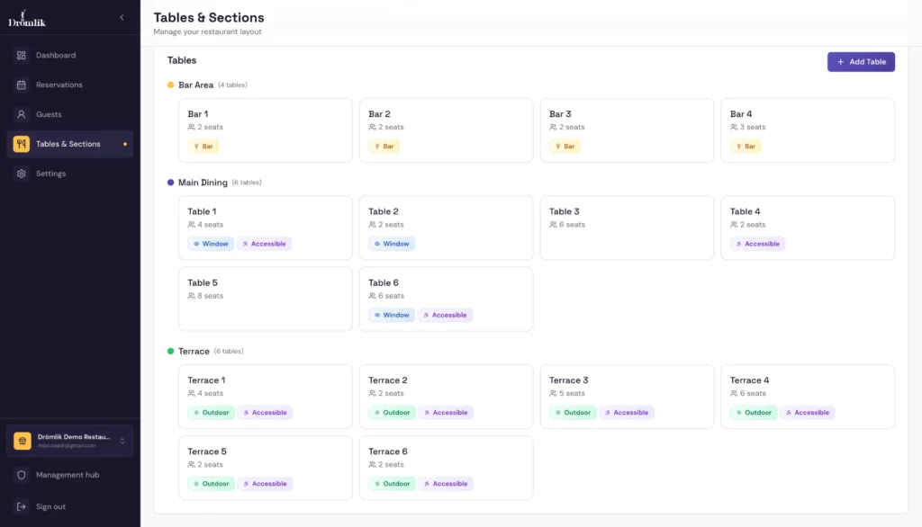Open Management hub link
This screenshot has width=922, height=527.
(70, 475)
